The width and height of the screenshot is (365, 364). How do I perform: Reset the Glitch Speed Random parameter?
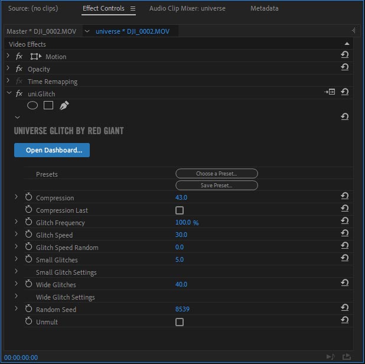pyautogui.click(x=344, y=245)
